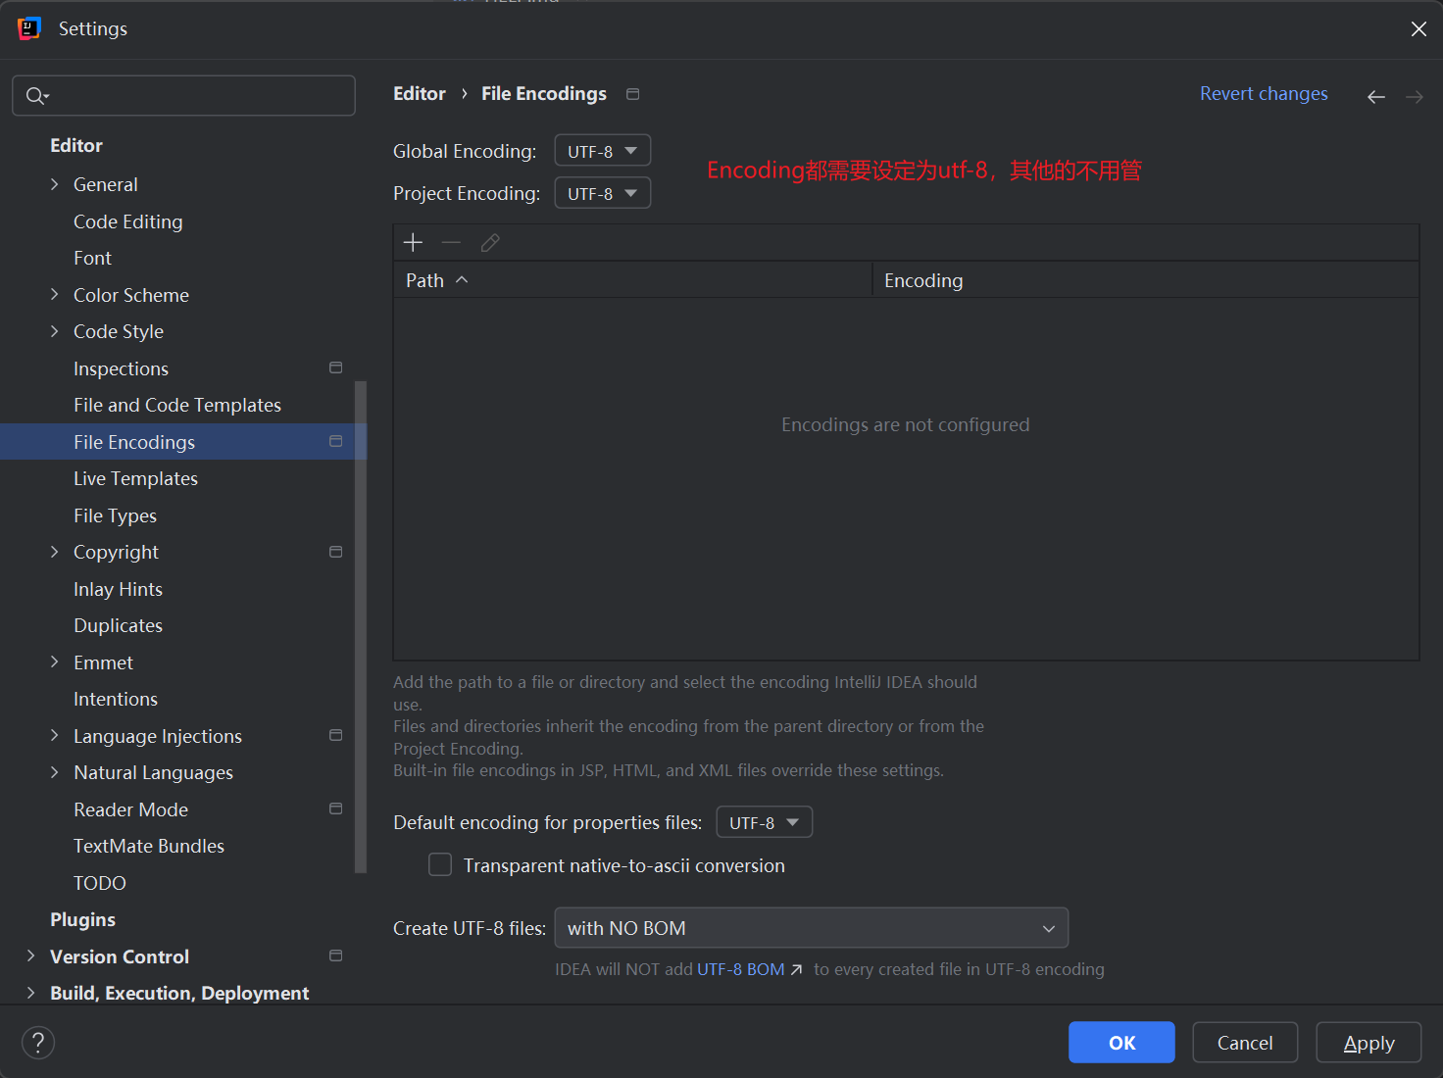1443x1078 pixels.
Task: Open the Create UTF-8 files combo box
Action: tap(811, 928)
